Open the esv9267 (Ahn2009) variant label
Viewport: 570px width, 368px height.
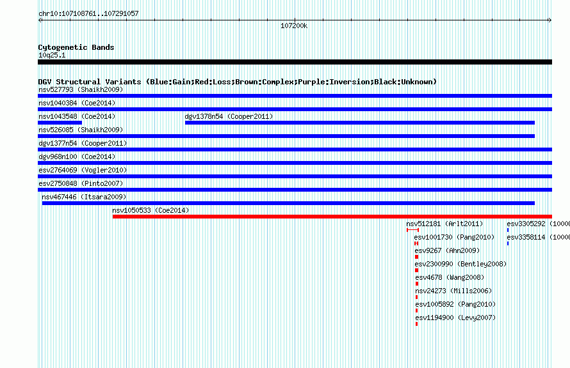[x=447, y=250]
